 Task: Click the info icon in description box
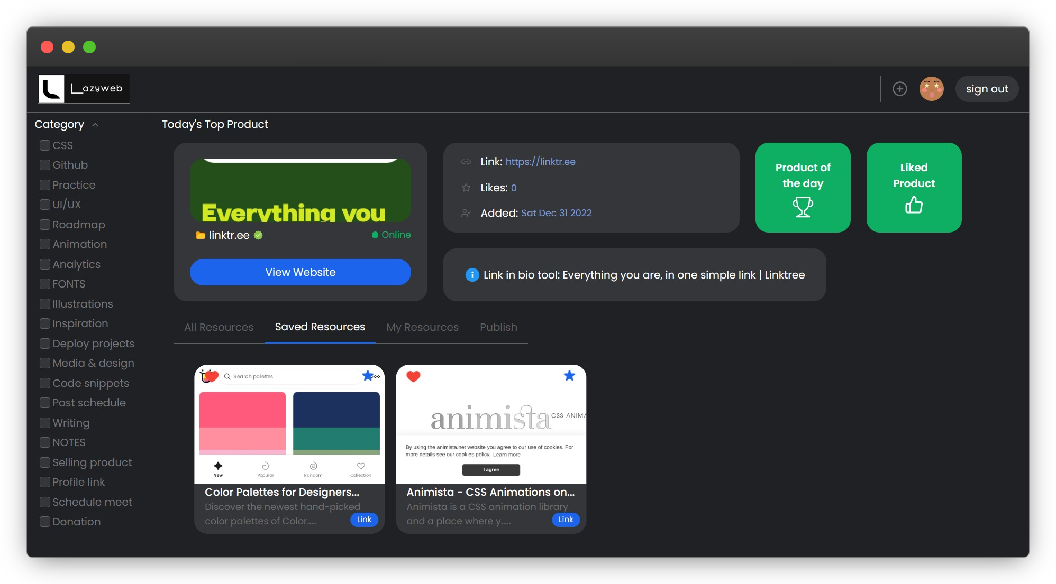click(x=472, y=275)
